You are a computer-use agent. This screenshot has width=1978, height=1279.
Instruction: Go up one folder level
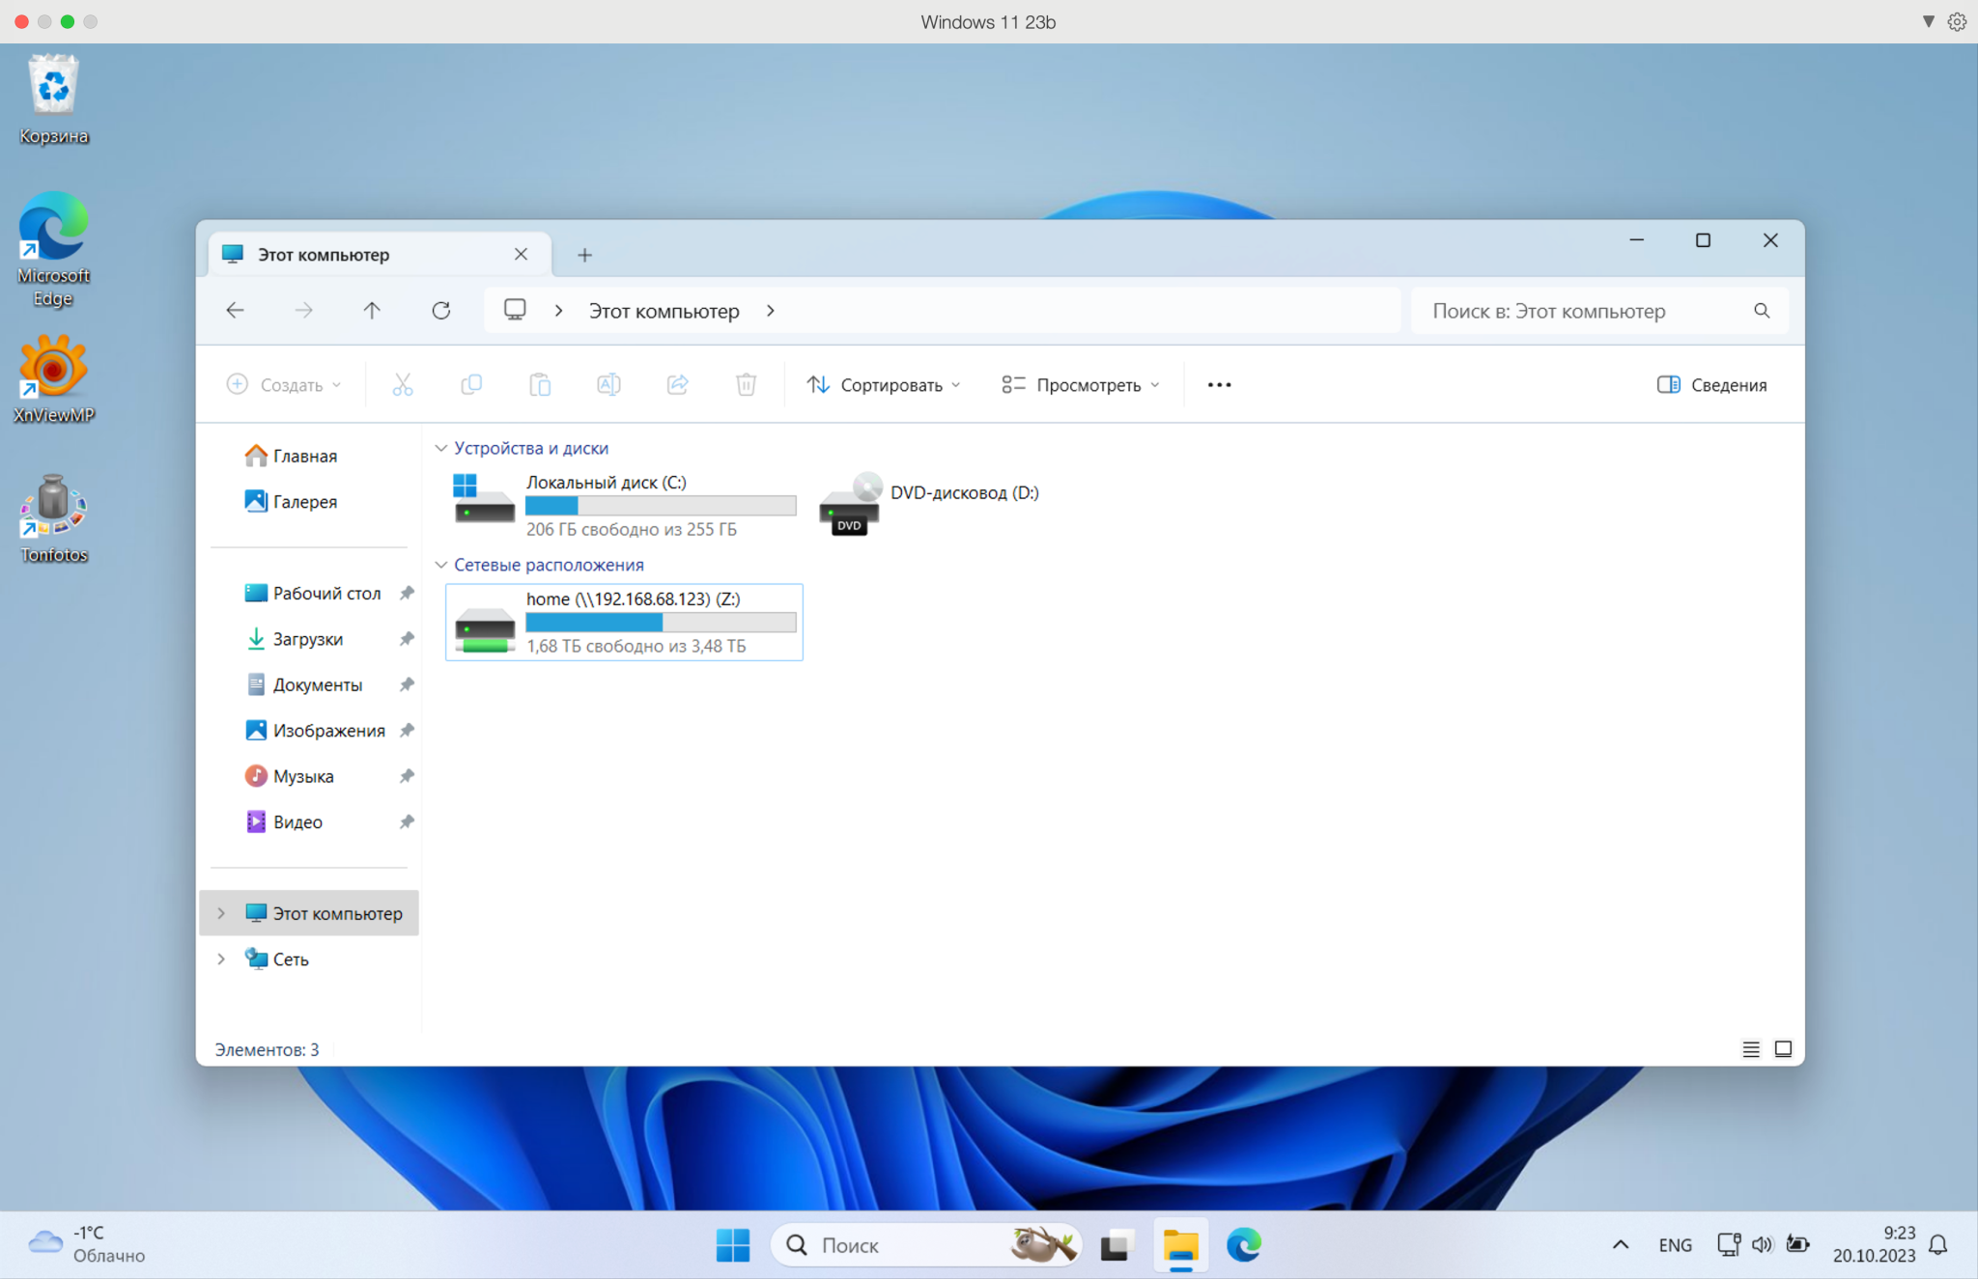(x=372, y=311)
